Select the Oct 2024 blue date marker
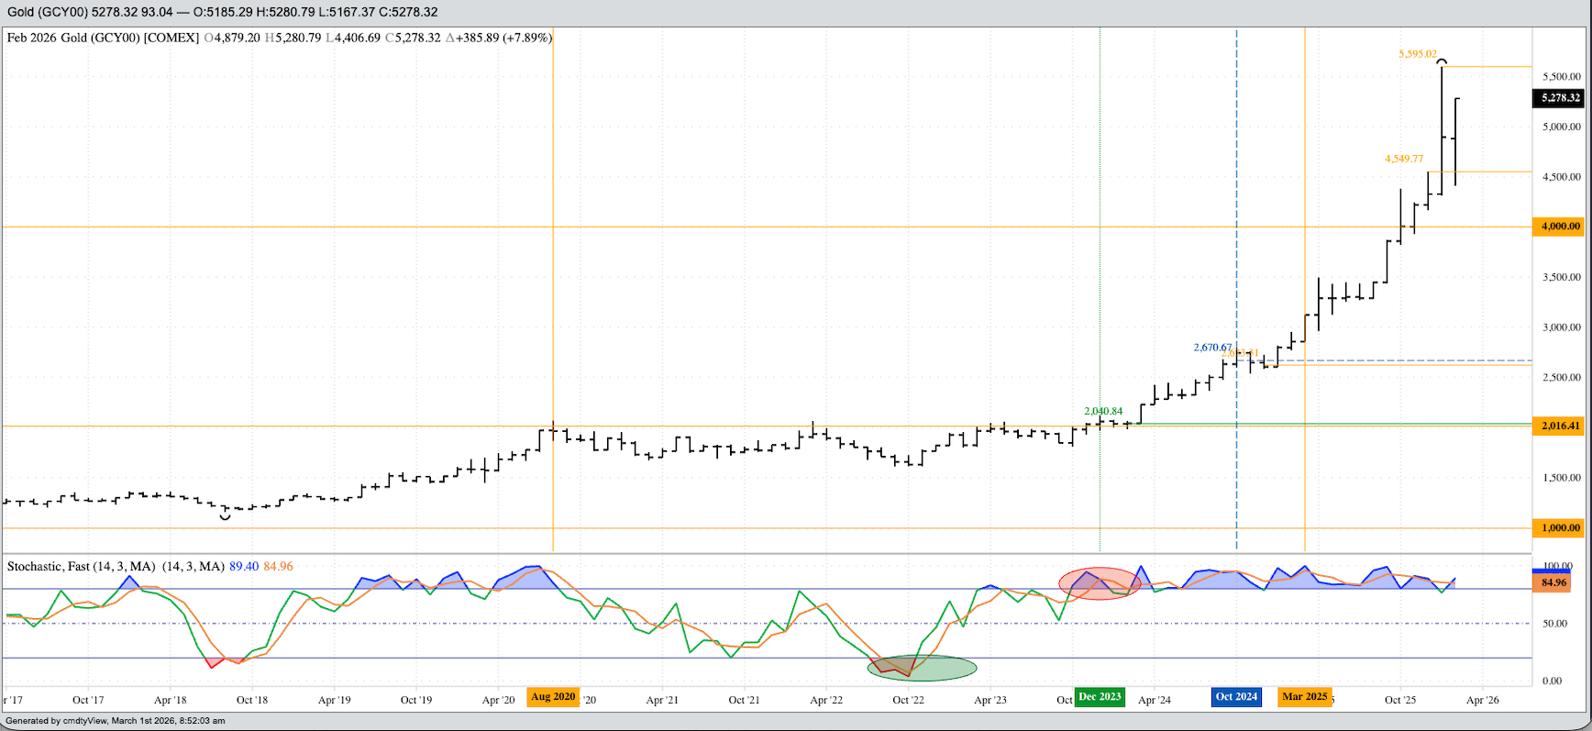1592x731 pixels. point(1236,697)
